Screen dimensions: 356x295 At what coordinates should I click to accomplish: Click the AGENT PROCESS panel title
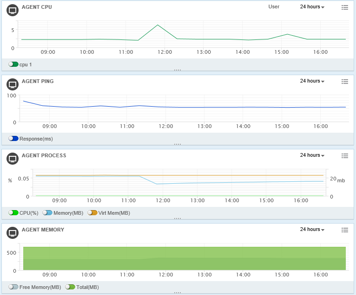(x=44, y=156)
